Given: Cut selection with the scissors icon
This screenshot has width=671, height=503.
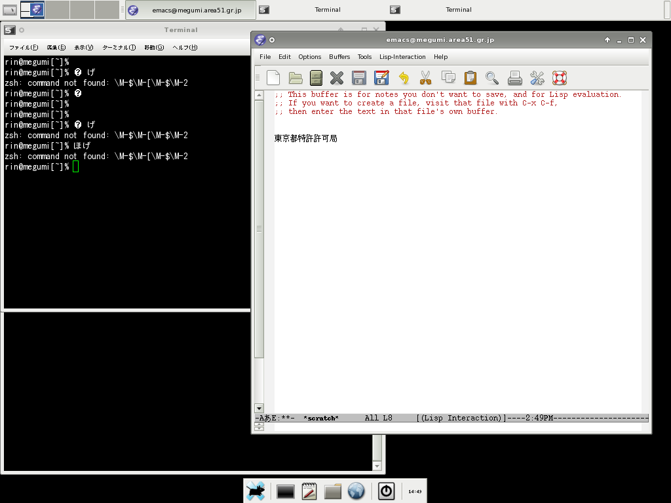Looking at the screenshot, I should click(425, 78).
